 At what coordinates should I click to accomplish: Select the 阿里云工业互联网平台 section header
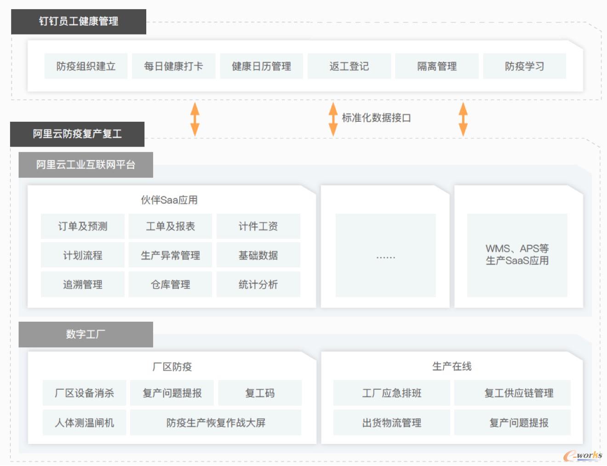(x=86, y=165)
